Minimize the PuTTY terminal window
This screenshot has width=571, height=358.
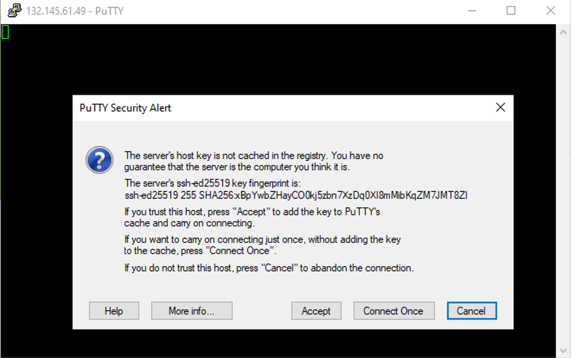coord(471,11)
